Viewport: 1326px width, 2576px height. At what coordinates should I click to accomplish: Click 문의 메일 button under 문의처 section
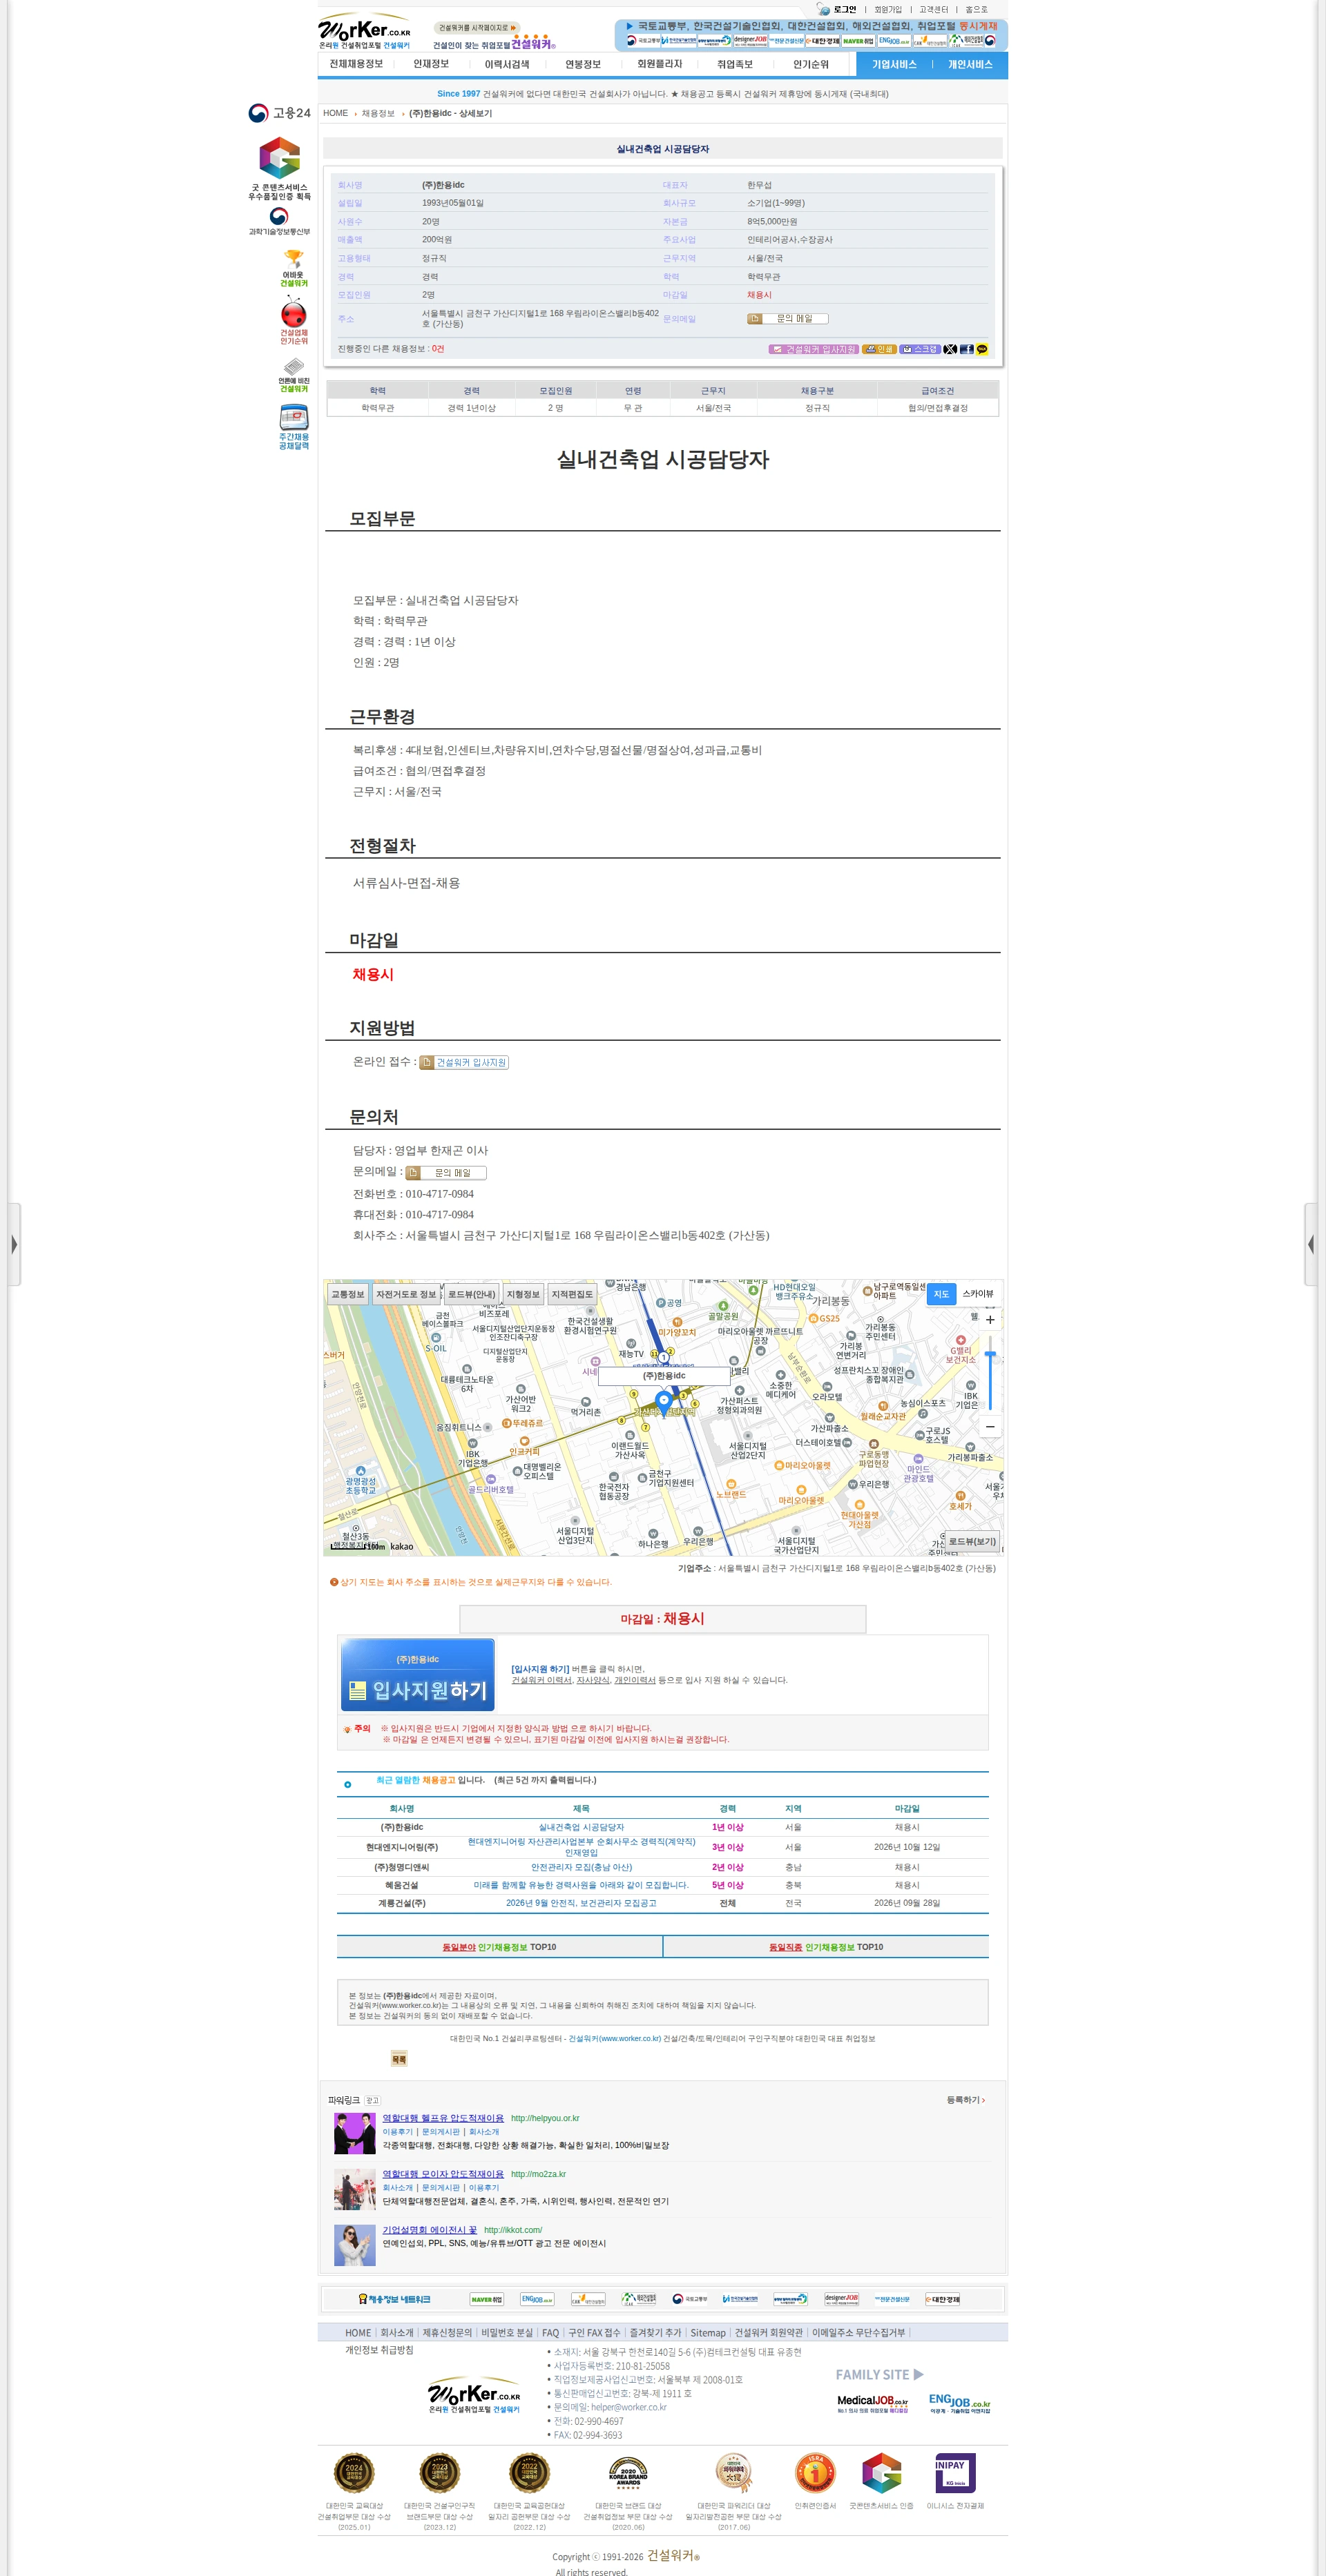445,1172
